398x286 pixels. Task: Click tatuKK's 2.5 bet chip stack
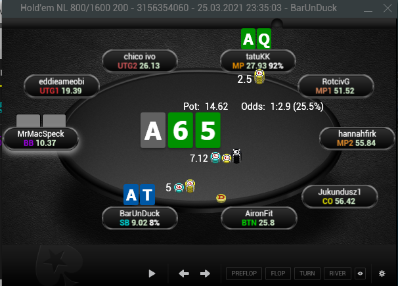pos(259,77)
